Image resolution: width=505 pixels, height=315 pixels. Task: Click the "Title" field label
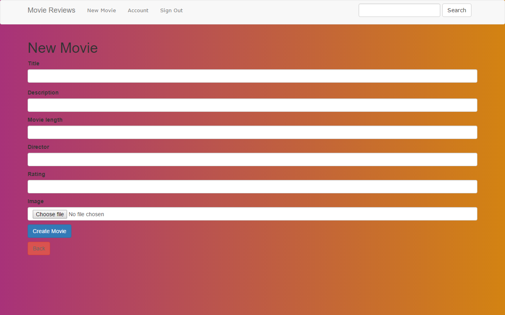34,63
